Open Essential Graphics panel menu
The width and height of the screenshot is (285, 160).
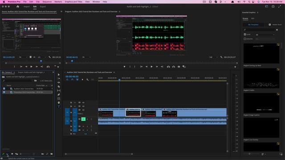[258, 12]
